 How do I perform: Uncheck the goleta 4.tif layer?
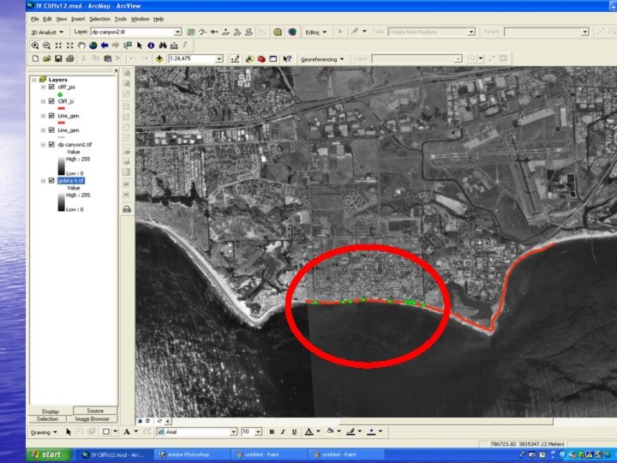pyautogui.click(x=51, y=181)
